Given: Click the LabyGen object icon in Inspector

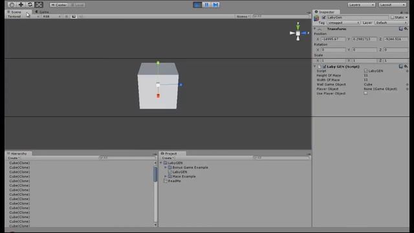Looking at the screenshot, I should [316, 18].
